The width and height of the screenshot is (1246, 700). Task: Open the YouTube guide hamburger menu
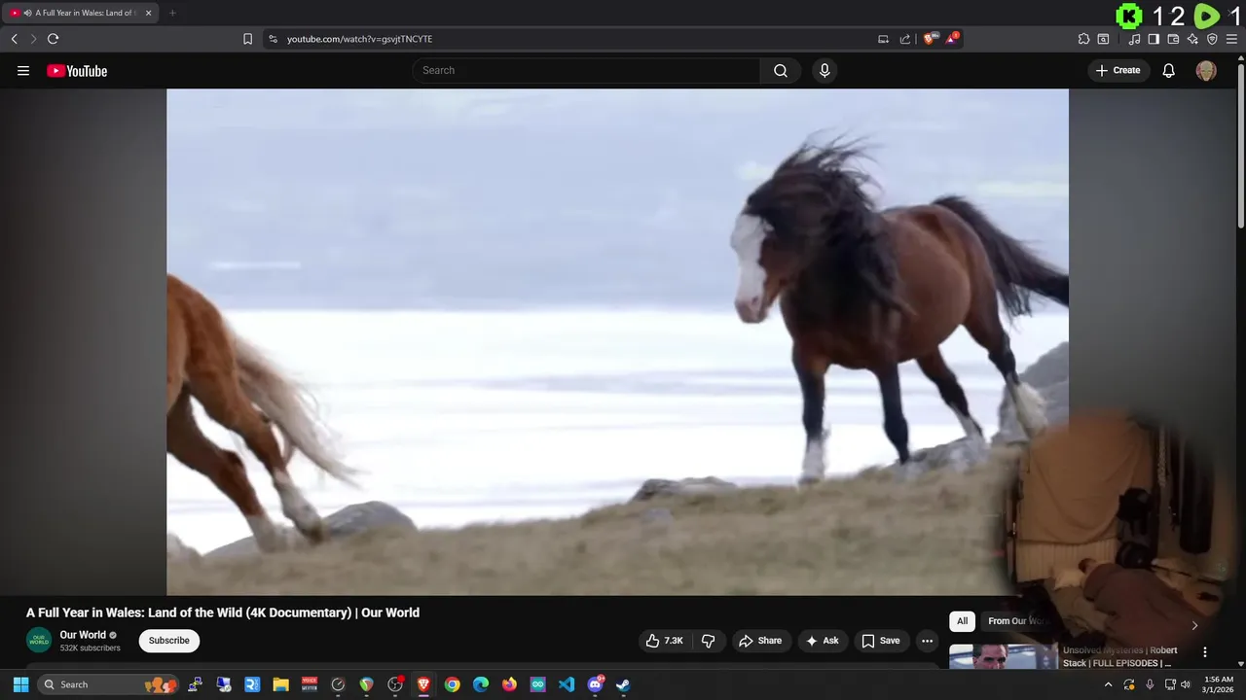click(23, 71)
